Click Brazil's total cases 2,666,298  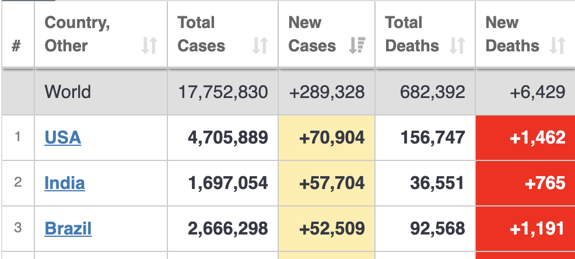(227, 228)
